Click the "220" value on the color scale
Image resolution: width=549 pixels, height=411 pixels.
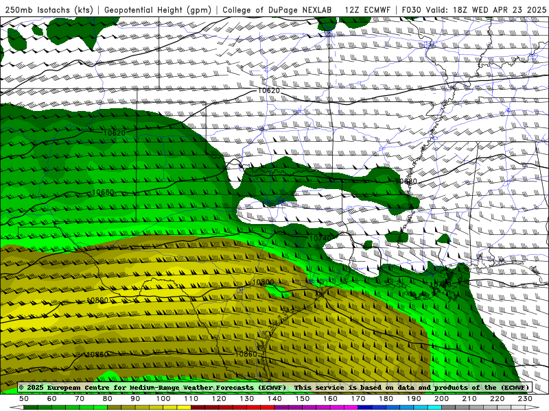[498, 399]
